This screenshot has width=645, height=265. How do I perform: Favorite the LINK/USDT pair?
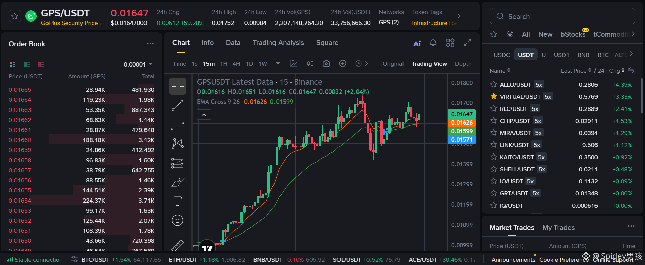(494, 145)
